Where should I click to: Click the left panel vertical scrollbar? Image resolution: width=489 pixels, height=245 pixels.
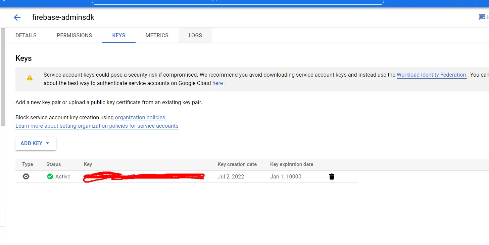click(2, 77)
